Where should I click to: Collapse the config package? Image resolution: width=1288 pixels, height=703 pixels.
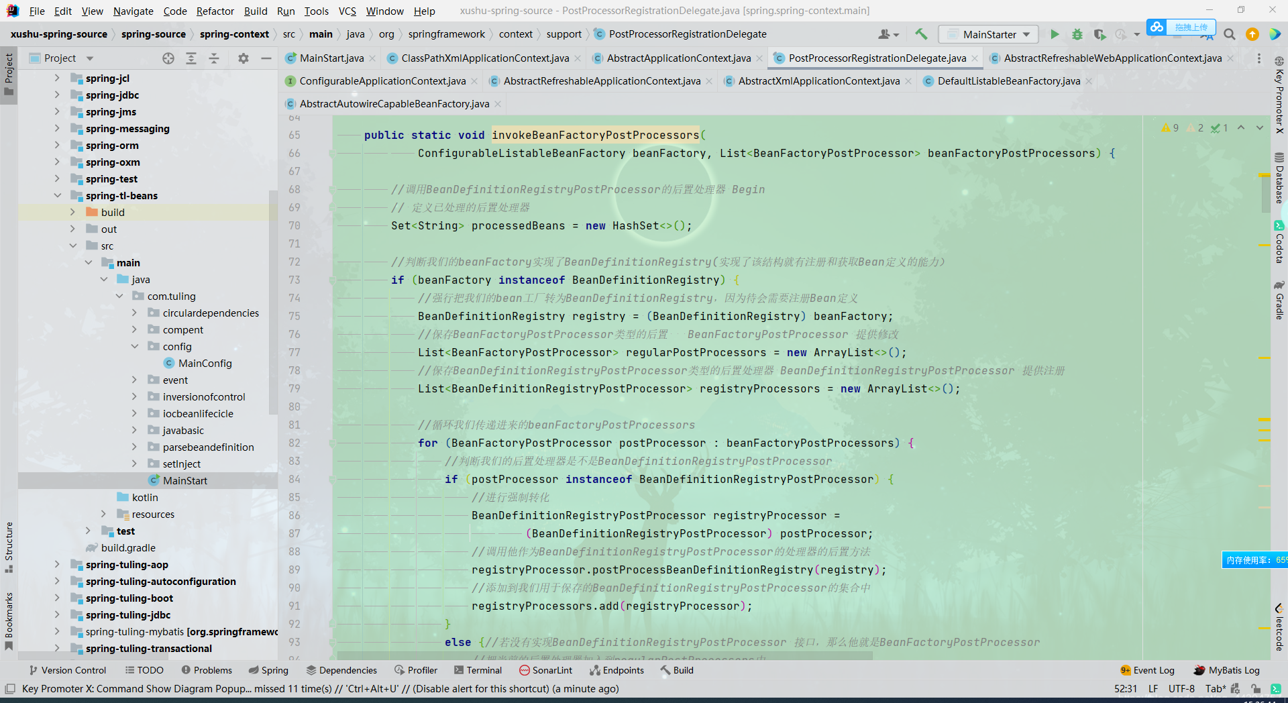(x=134, y=347)
